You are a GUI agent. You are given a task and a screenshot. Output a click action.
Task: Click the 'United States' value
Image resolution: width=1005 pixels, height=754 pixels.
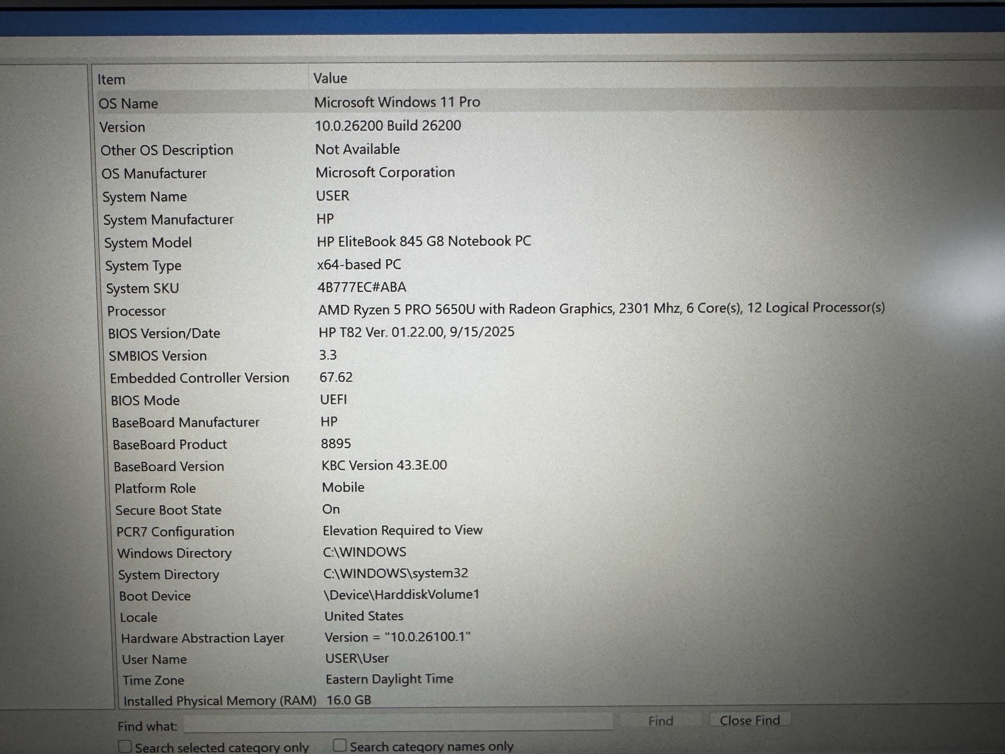coord(364,616)
